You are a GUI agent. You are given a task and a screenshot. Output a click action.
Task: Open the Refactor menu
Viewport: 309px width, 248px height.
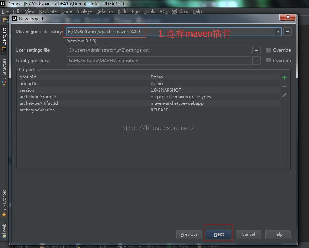(x=105, y=11)
